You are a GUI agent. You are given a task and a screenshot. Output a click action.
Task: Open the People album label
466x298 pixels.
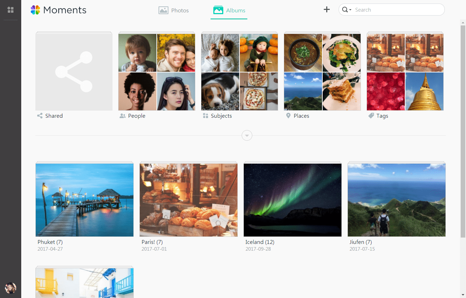[x=137, y=116]
